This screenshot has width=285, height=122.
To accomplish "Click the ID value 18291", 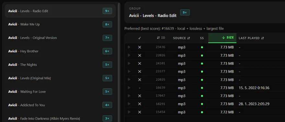I will coord(161,104).
